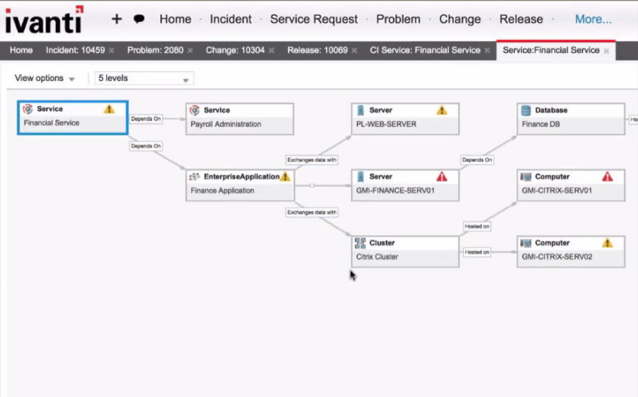638x397 pixels.
Task: Close the Incident: 10459 tab
Action: tap(111, 51)
